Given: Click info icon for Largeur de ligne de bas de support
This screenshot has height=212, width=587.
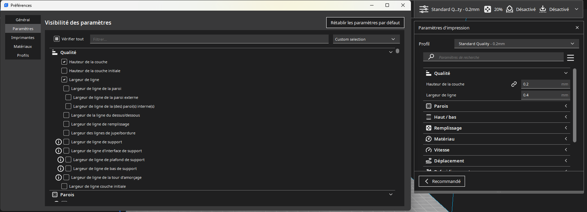Looking at the screenshot, I should (x=61, y=169).
